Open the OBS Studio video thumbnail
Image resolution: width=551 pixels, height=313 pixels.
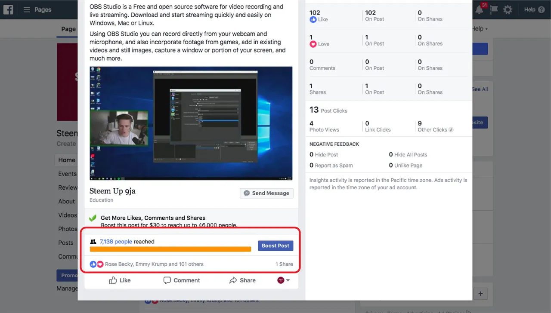coord(191,123)
